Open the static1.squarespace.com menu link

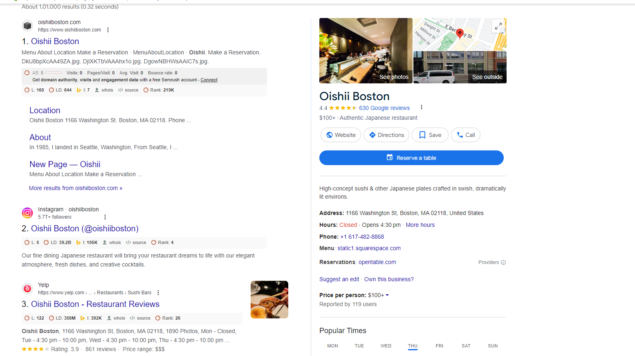[369, 248]
